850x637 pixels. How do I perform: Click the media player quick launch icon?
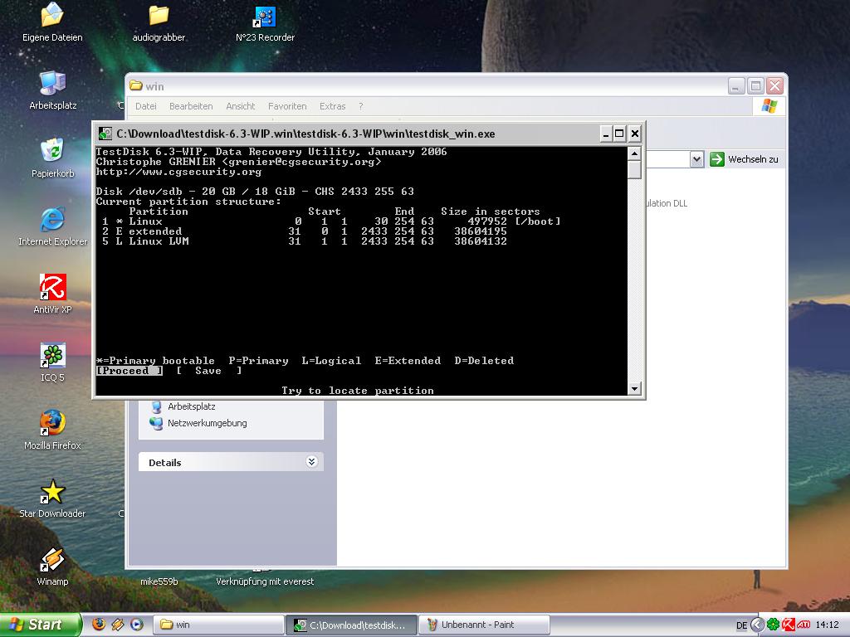pyautogui.click(x=137, y=625)
